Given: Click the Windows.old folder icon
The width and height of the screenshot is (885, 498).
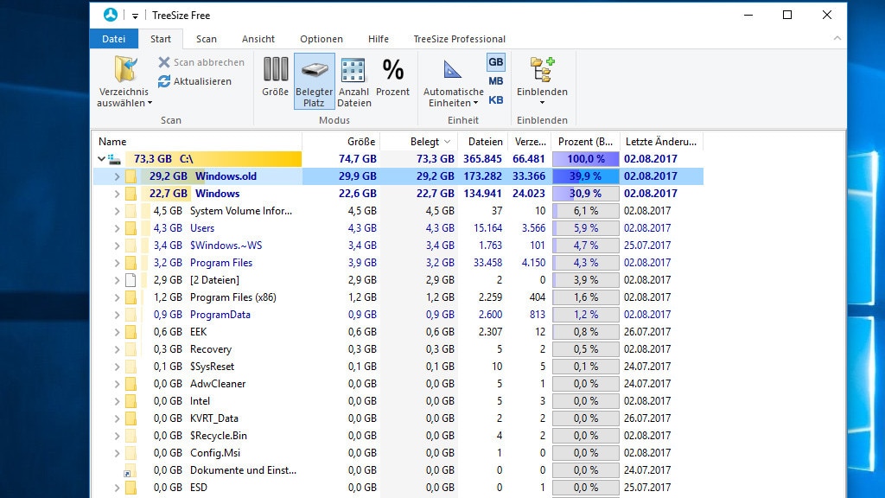Looking at the screenshot, I should point(131,176).
